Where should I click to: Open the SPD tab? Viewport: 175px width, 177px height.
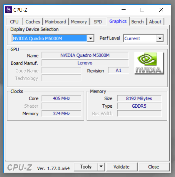(98, 22)
